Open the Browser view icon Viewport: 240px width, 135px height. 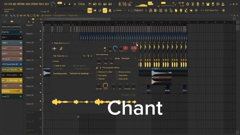click(171, 10)
